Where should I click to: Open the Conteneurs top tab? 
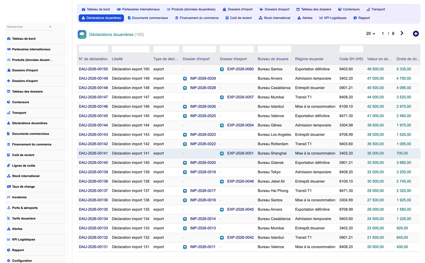click(x=349, y=10)
